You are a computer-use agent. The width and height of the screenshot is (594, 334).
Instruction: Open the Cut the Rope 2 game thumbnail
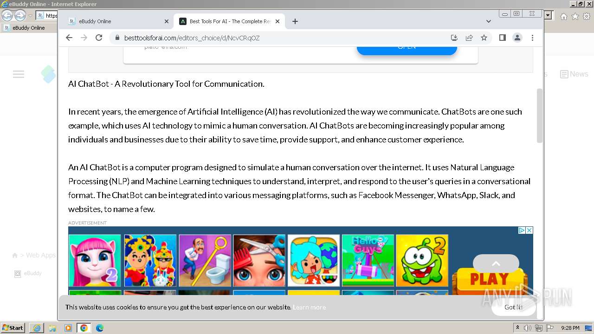(422, 260)
